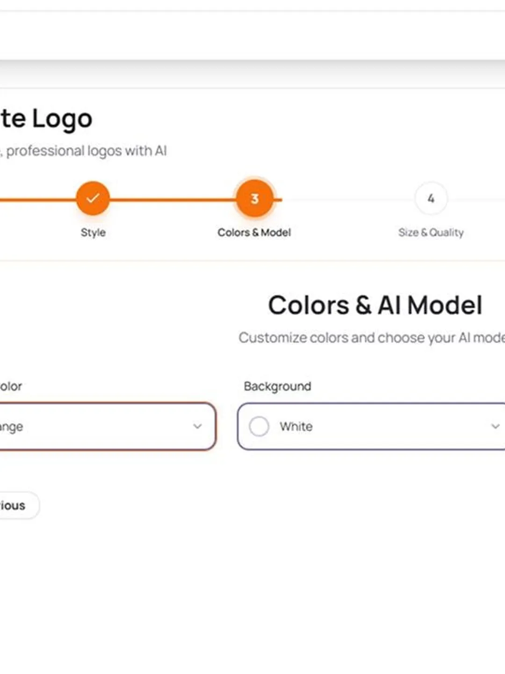The height and width of the screenshot is (674, 505).
Task: Click the Colors & AI Model heading
Action: 375,306
